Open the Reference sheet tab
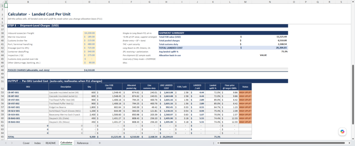Screen dimensions: 355x146 coord(83,143)
